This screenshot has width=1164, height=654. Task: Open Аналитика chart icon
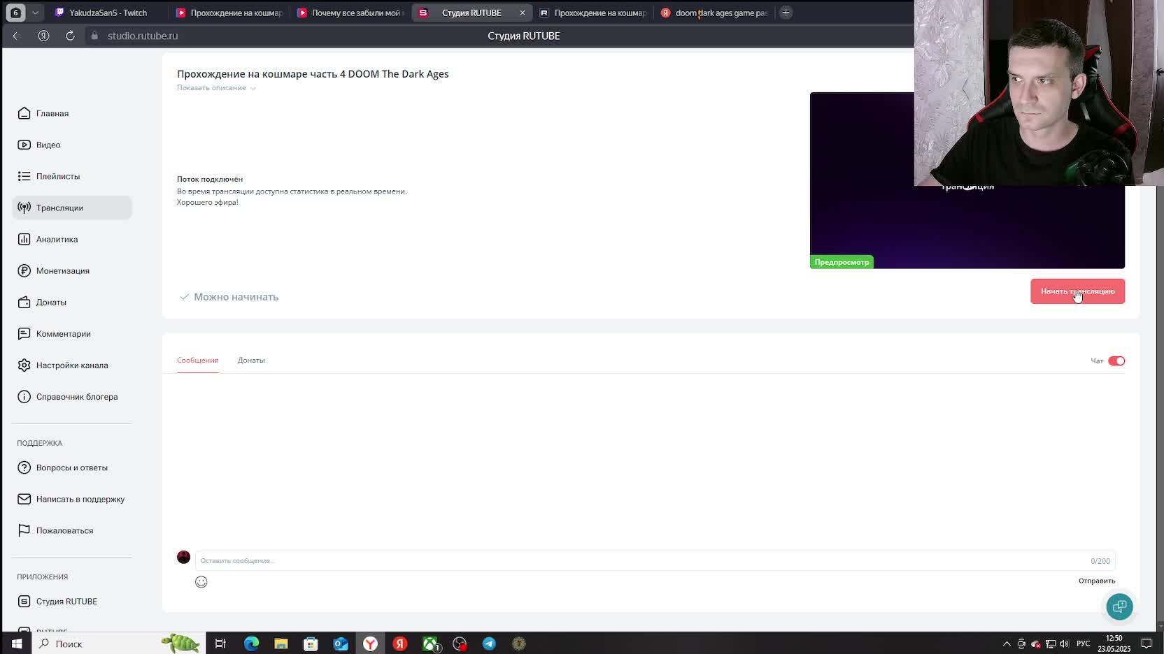click(24, 239)
